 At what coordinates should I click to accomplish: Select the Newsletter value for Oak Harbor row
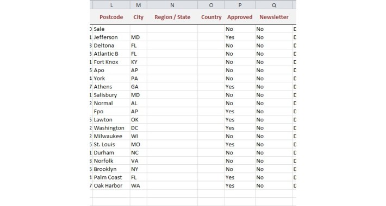click(274, 185)
